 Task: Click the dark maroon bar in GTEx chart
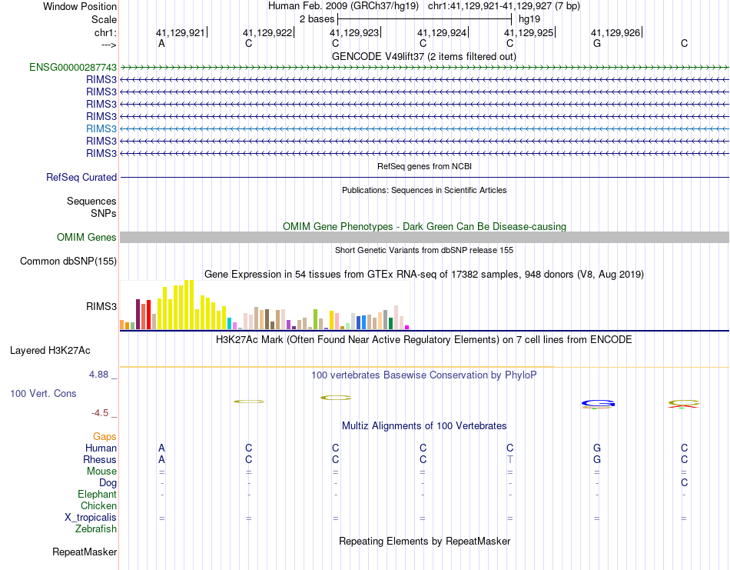pos(138,315)
